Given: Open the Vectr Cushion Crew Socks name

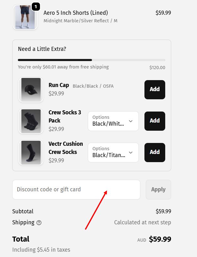Looking at the screenshot, I should 65,148.
